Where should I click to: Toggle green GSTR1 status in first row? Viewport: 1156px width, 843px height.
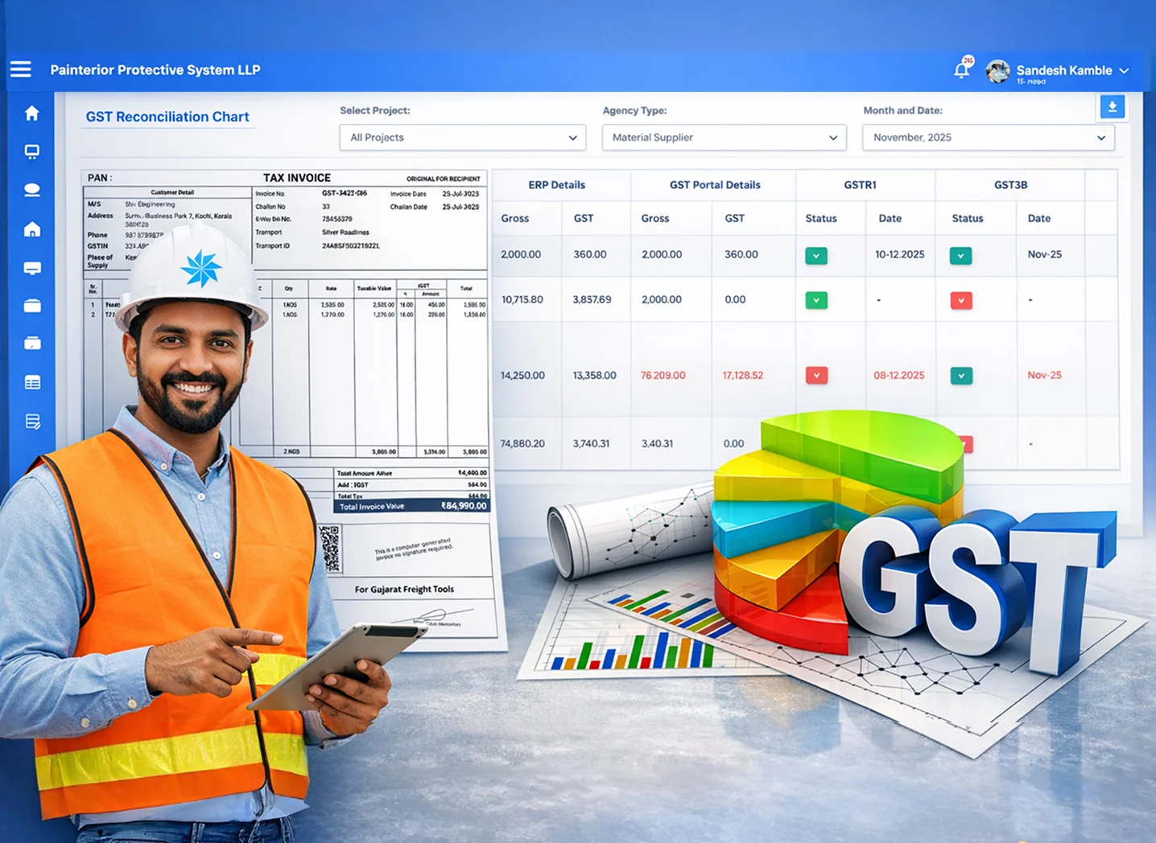(x=815, y=256)
